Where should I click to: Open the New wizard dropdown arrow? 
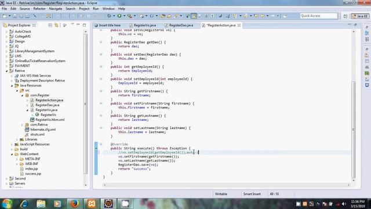tap(9, 16)
